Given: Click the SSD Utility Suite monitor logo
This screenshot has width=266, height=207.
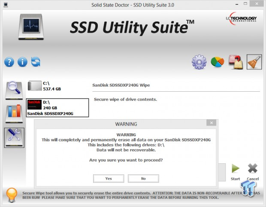Looking at the screenshot, I should (x=31, y=27).
